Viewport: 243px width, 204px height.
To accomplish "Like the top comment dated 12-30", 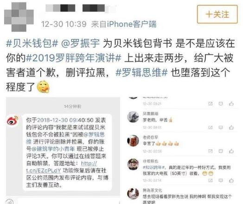I will (231, 104).
